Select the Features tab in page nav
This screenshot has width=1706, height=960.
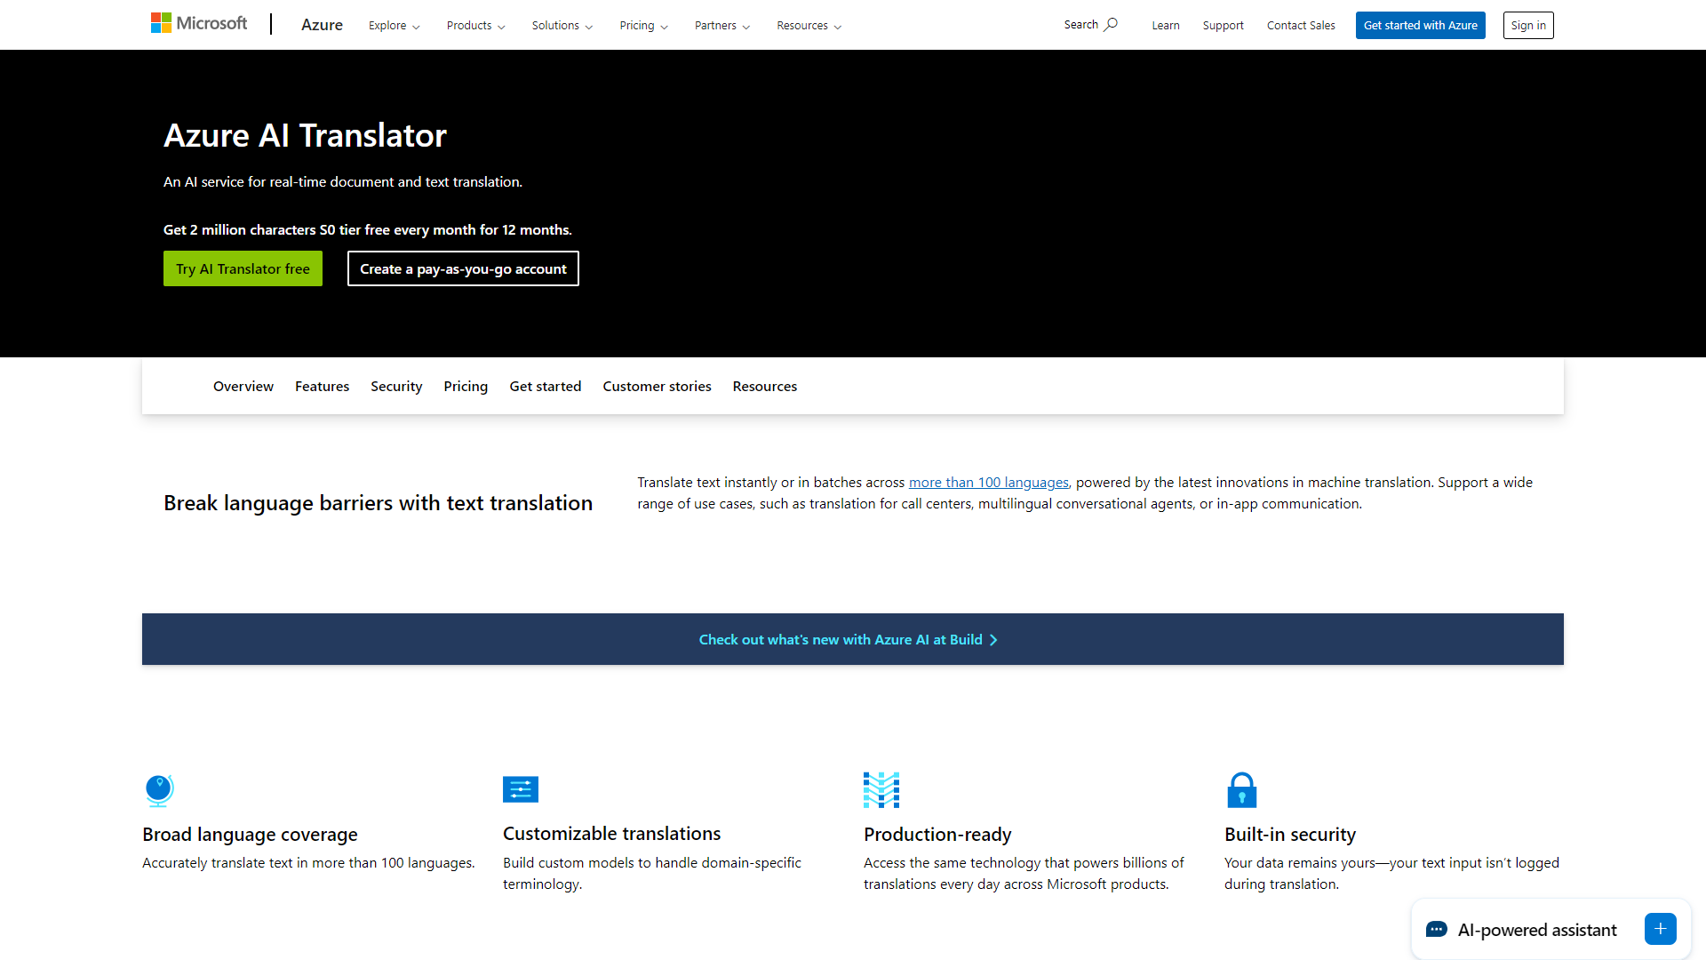(x=321, y=386)
